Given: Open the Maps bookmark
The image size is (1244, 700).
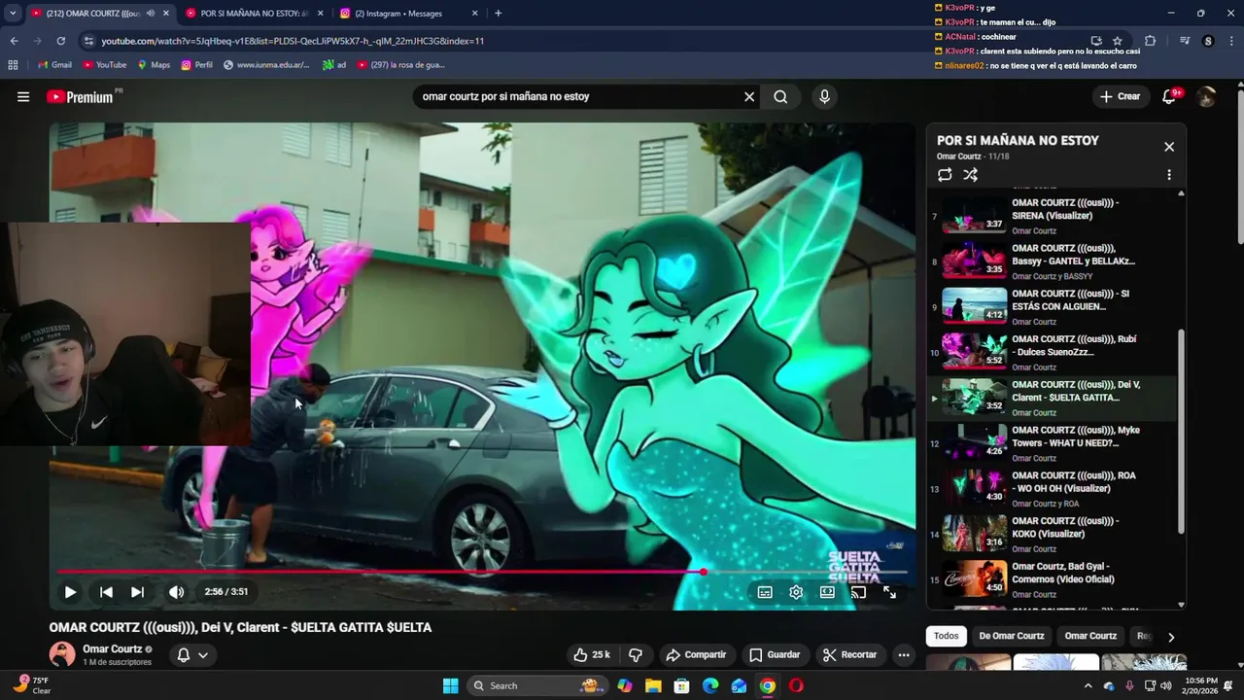Looking at the screenshot, I should pyautogui.click(x=154, y=65).
